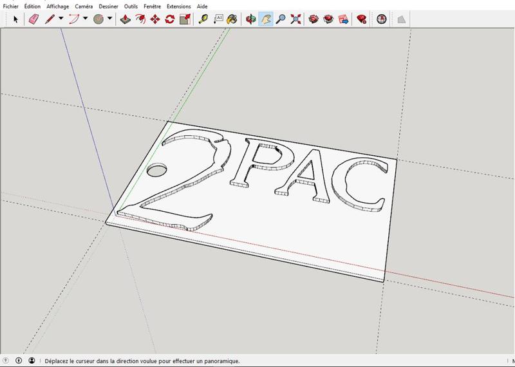
Task: Select the Paint Bucket tool
Action: click(x=232, y=19)
